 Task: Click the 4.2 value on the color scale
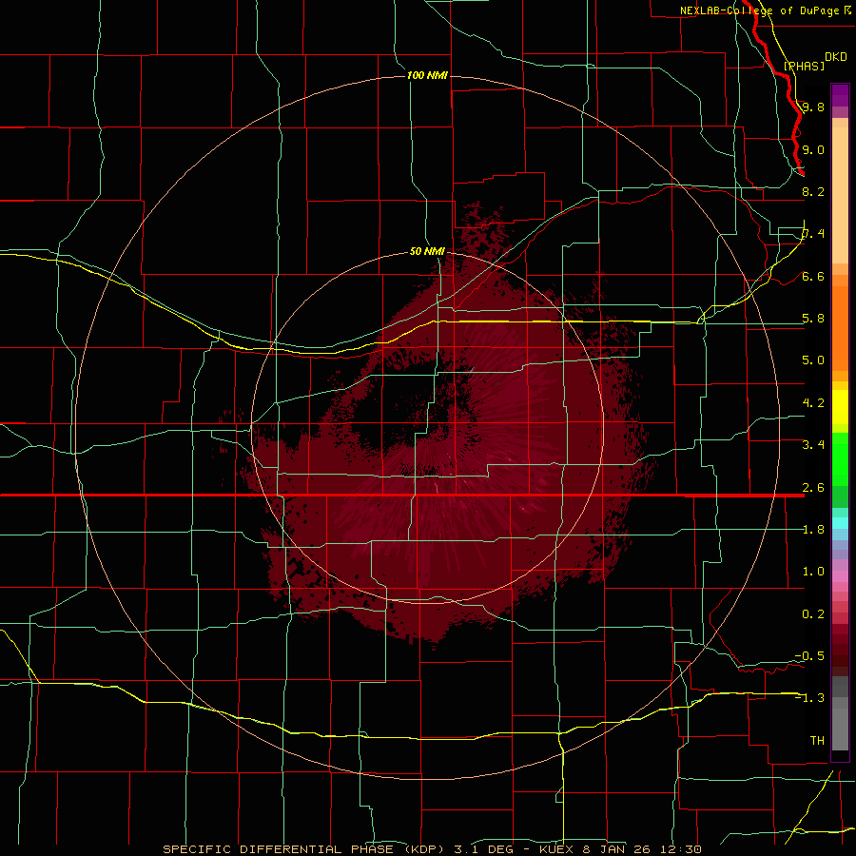(x=812, y=402)
